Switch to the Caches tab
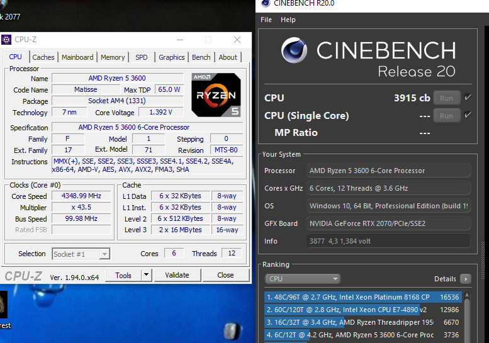 coord(43,57)
